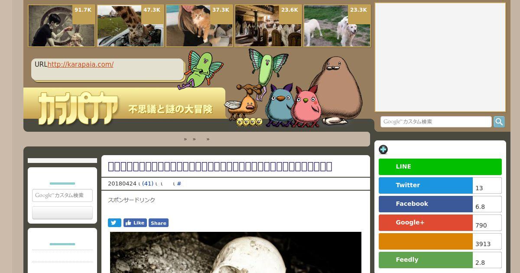Viewport: 520px width, 273px height.
Task: Click the article headline link
Action: pyautogui.click(x=220, y=166)
